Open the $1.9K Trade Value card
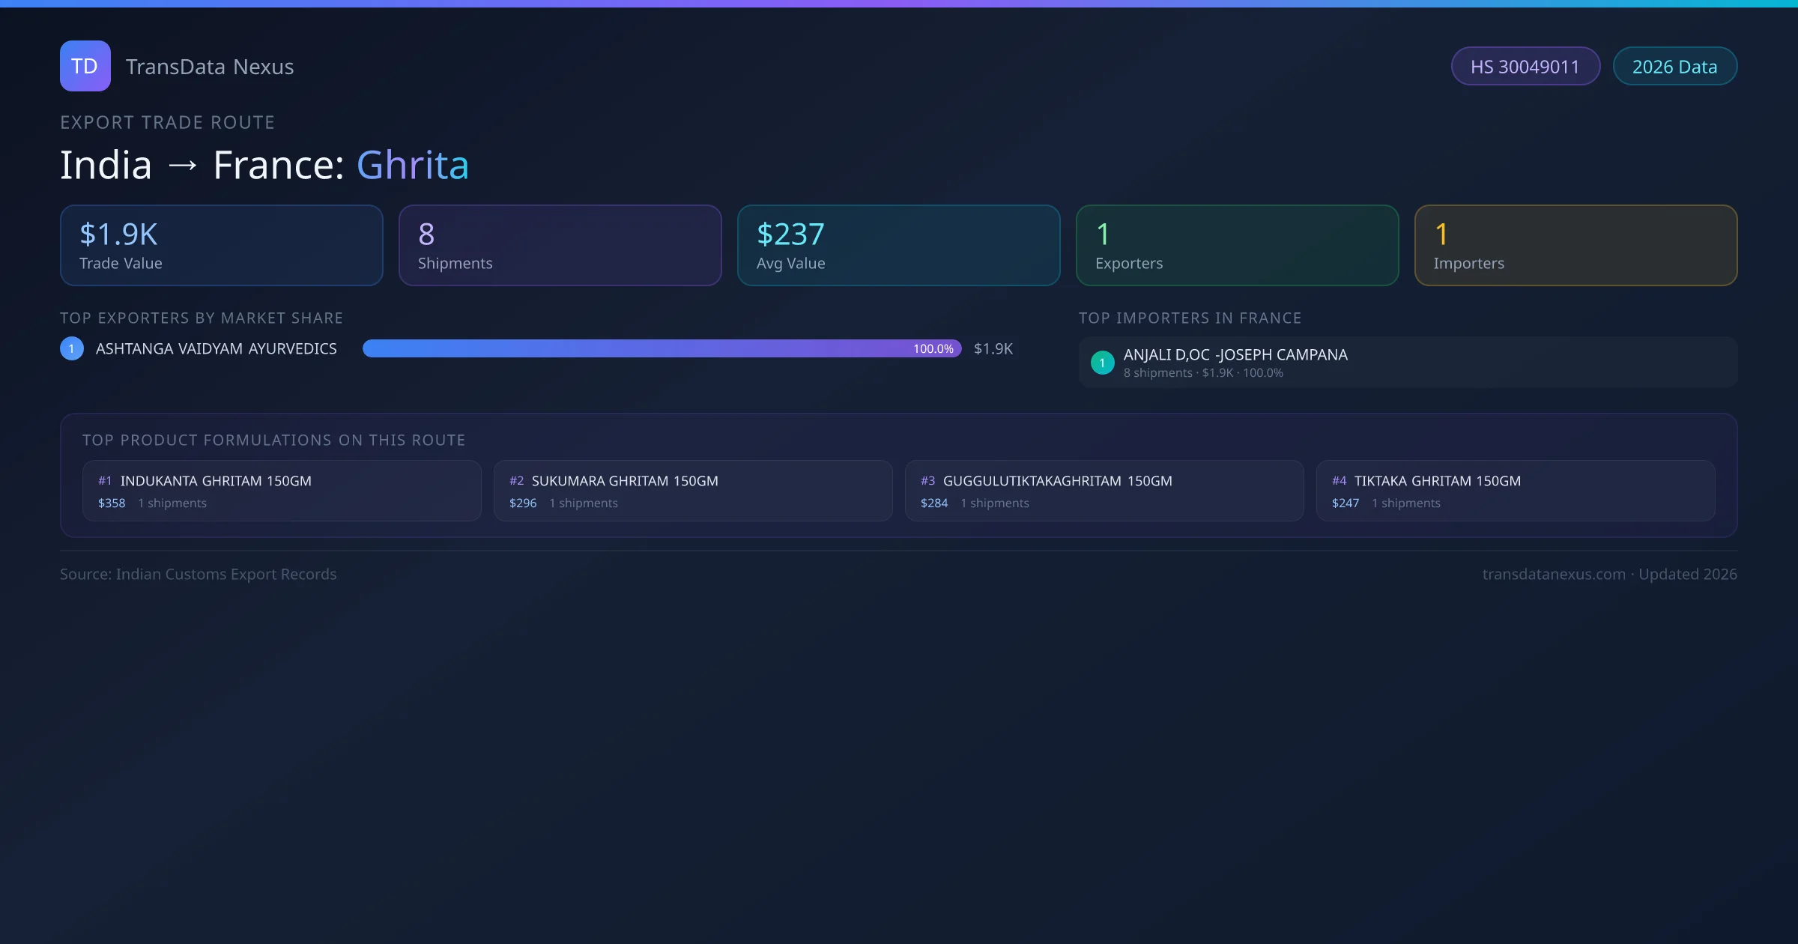 [221, 246]
